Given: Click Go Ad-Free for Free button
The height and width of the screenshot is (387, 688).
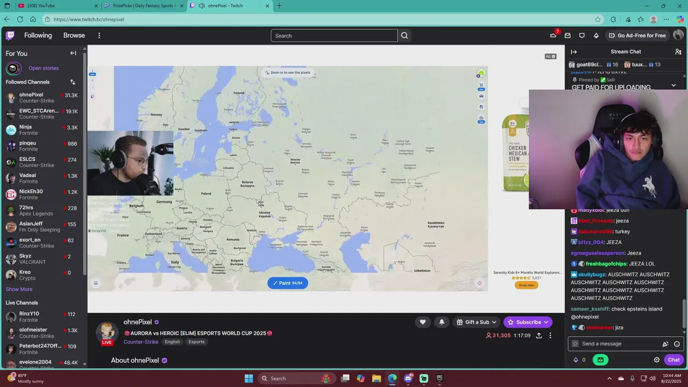Looking at the screenshot, I should click(x=637, y=35).
